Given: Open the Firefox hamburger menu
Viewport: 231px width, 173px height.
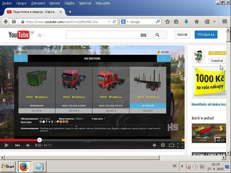Looking at the screenshot, I should (225, 22).
